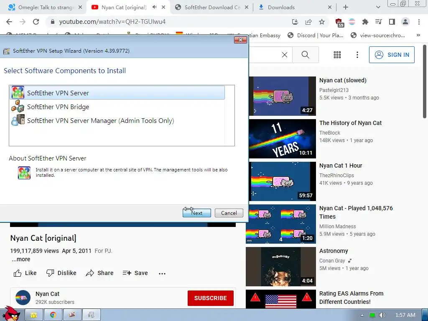The height and width of the screenshot is (321, 428).
Task: Open media controls icon in toolbar
Action: [378, 22]
